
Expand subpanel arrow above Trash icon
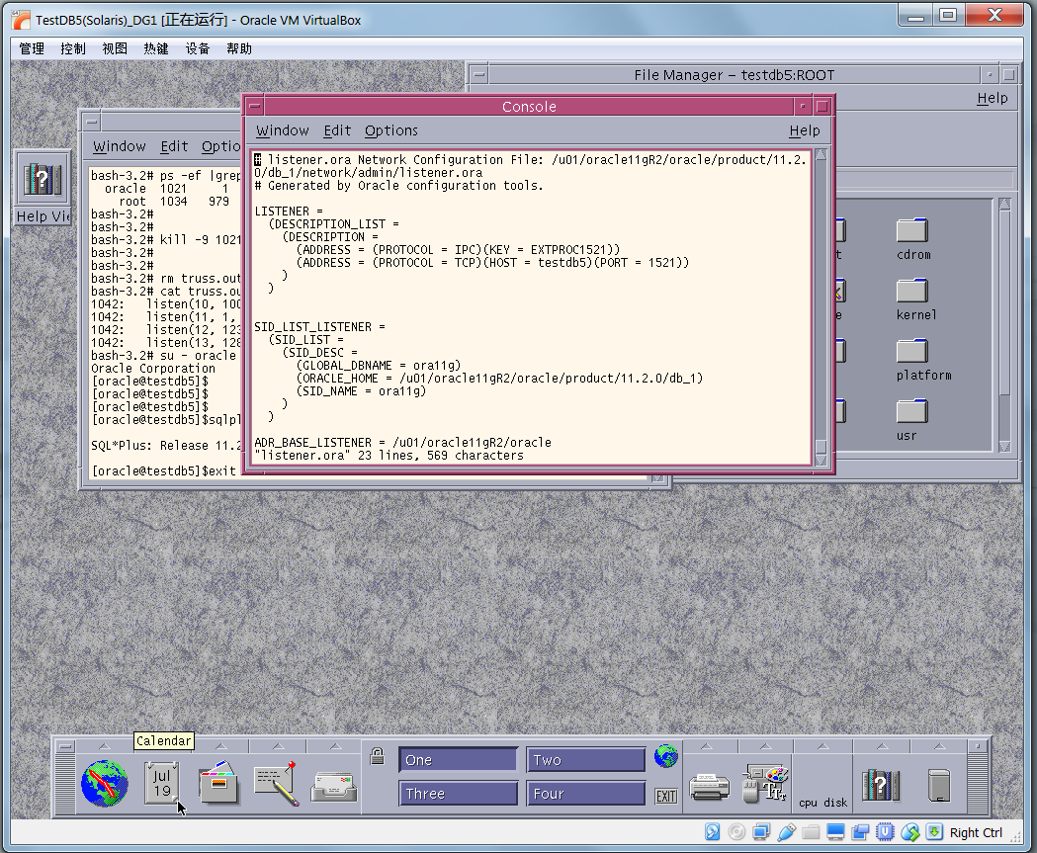tap(939, 746)
